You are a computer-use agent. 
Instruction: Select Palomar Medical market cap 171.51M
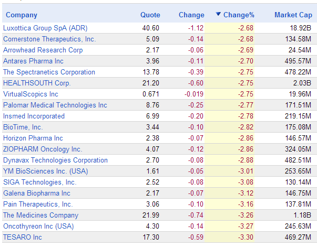coord(298,105)
